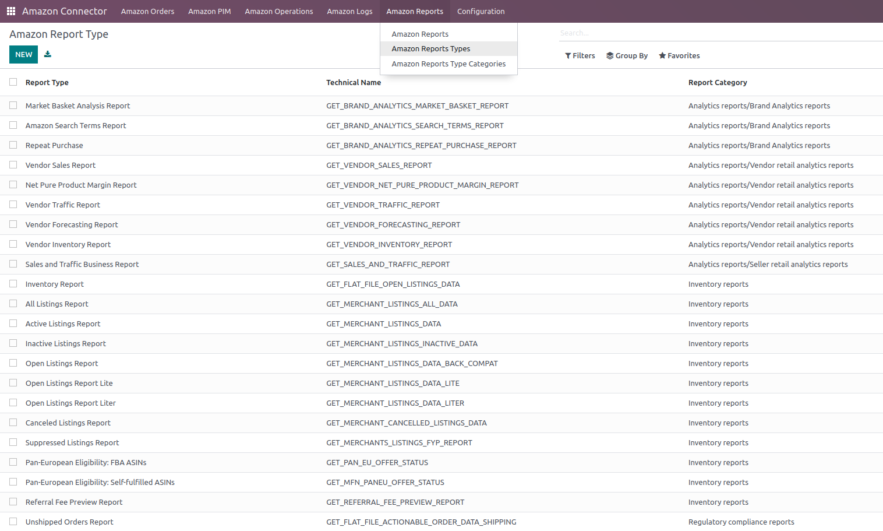Tick the select-all checkbox in the header

coord(13,82)
